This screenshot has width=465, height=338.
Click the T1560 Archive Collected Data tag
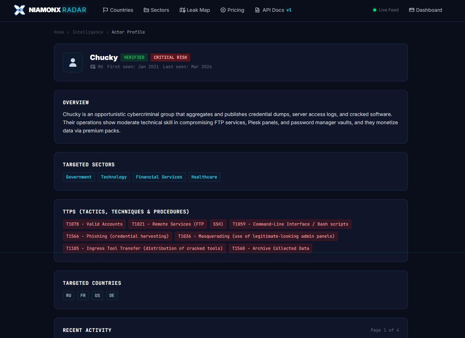271,248
